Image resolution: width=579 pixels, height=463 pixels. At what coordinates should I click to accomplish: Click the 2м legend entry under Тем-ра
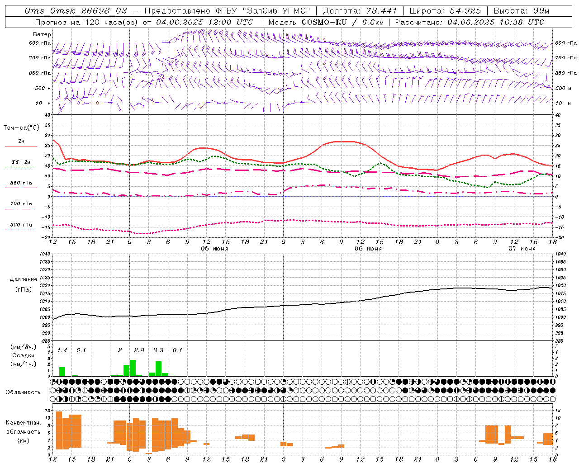tap(21, 142)
